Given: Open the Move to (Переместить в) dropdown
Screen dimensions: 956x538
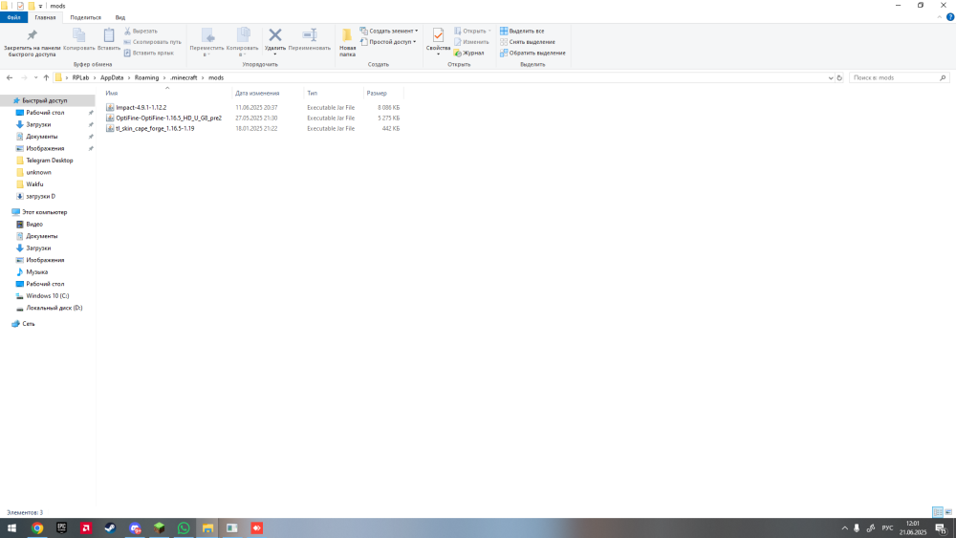Looking at the screenshot, I should [x=206, y=43].
